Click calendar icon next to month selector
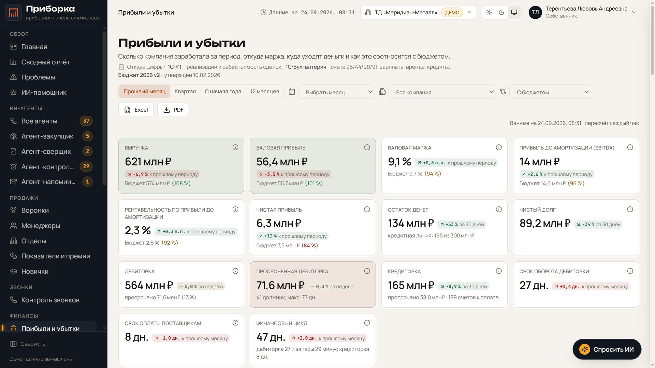The height and width of the screenshot is (368, 655). [292, 92]
